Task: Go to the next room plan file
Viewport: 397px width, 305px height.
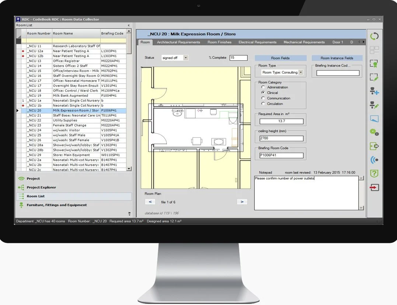Action: pos(242,202)
